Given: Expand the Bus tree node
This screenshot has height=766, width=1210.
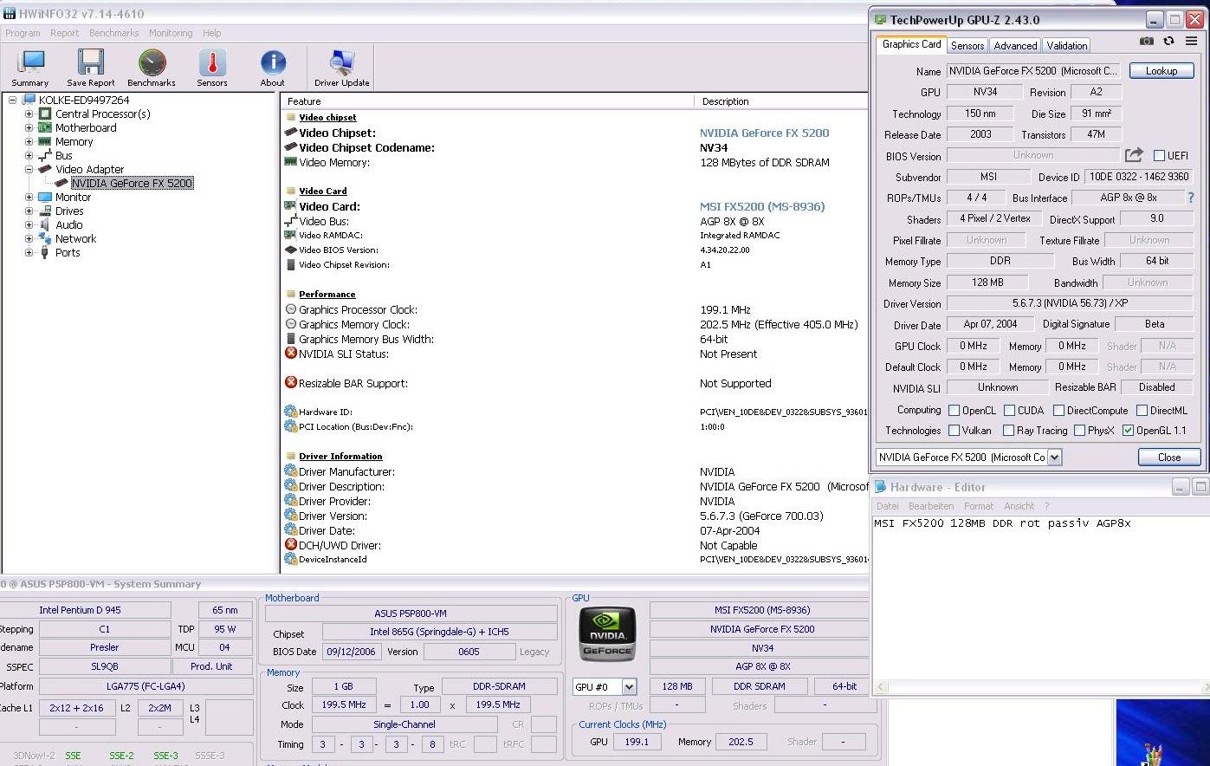Looking at the screenshot, I should tap(29, 155).
